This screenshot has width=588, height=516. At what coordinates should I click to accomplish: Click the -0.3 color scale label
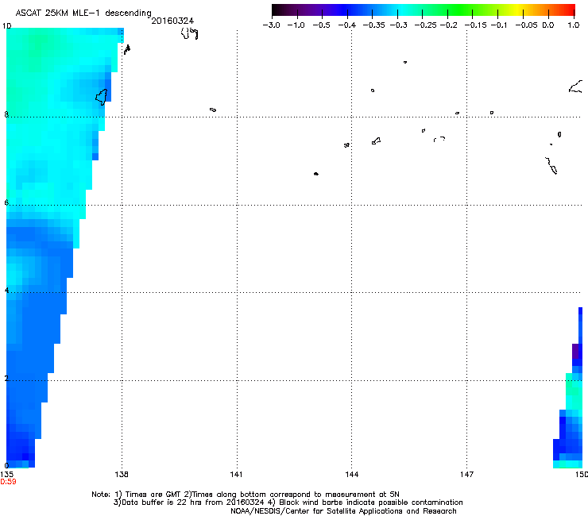(x=399, y=25)
